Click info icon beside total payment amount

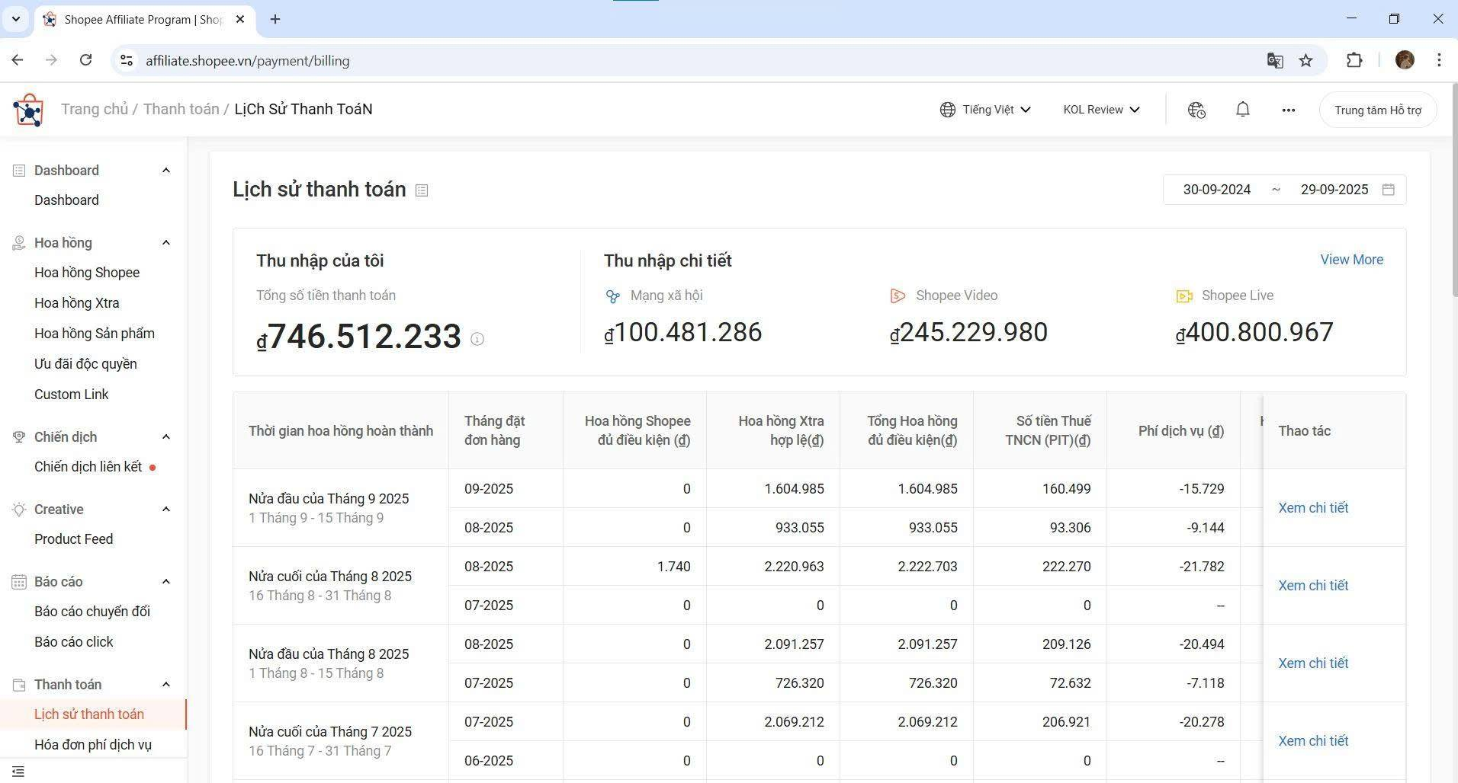tap(477, 339)
